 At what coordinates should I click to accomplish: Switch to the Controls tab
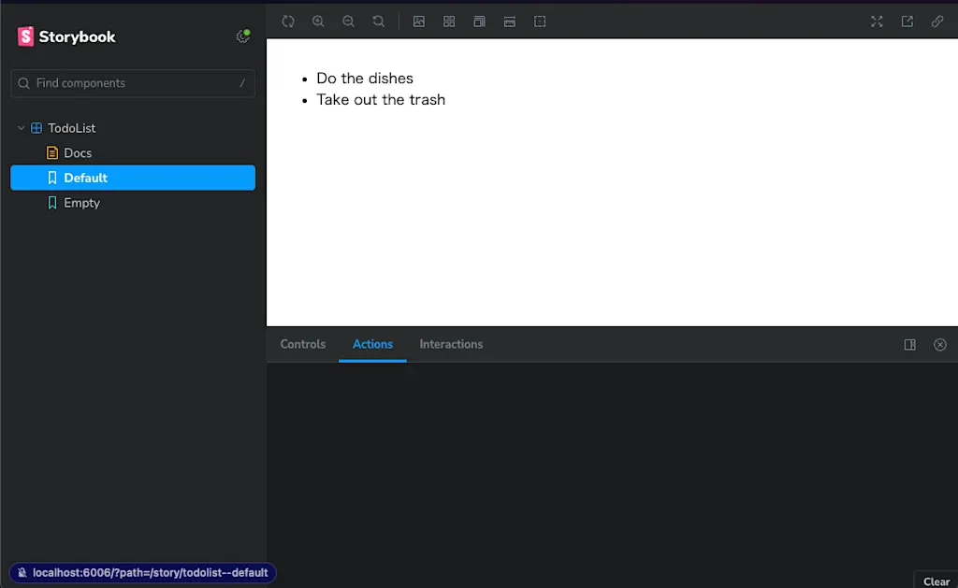click(x=303, y=344)
